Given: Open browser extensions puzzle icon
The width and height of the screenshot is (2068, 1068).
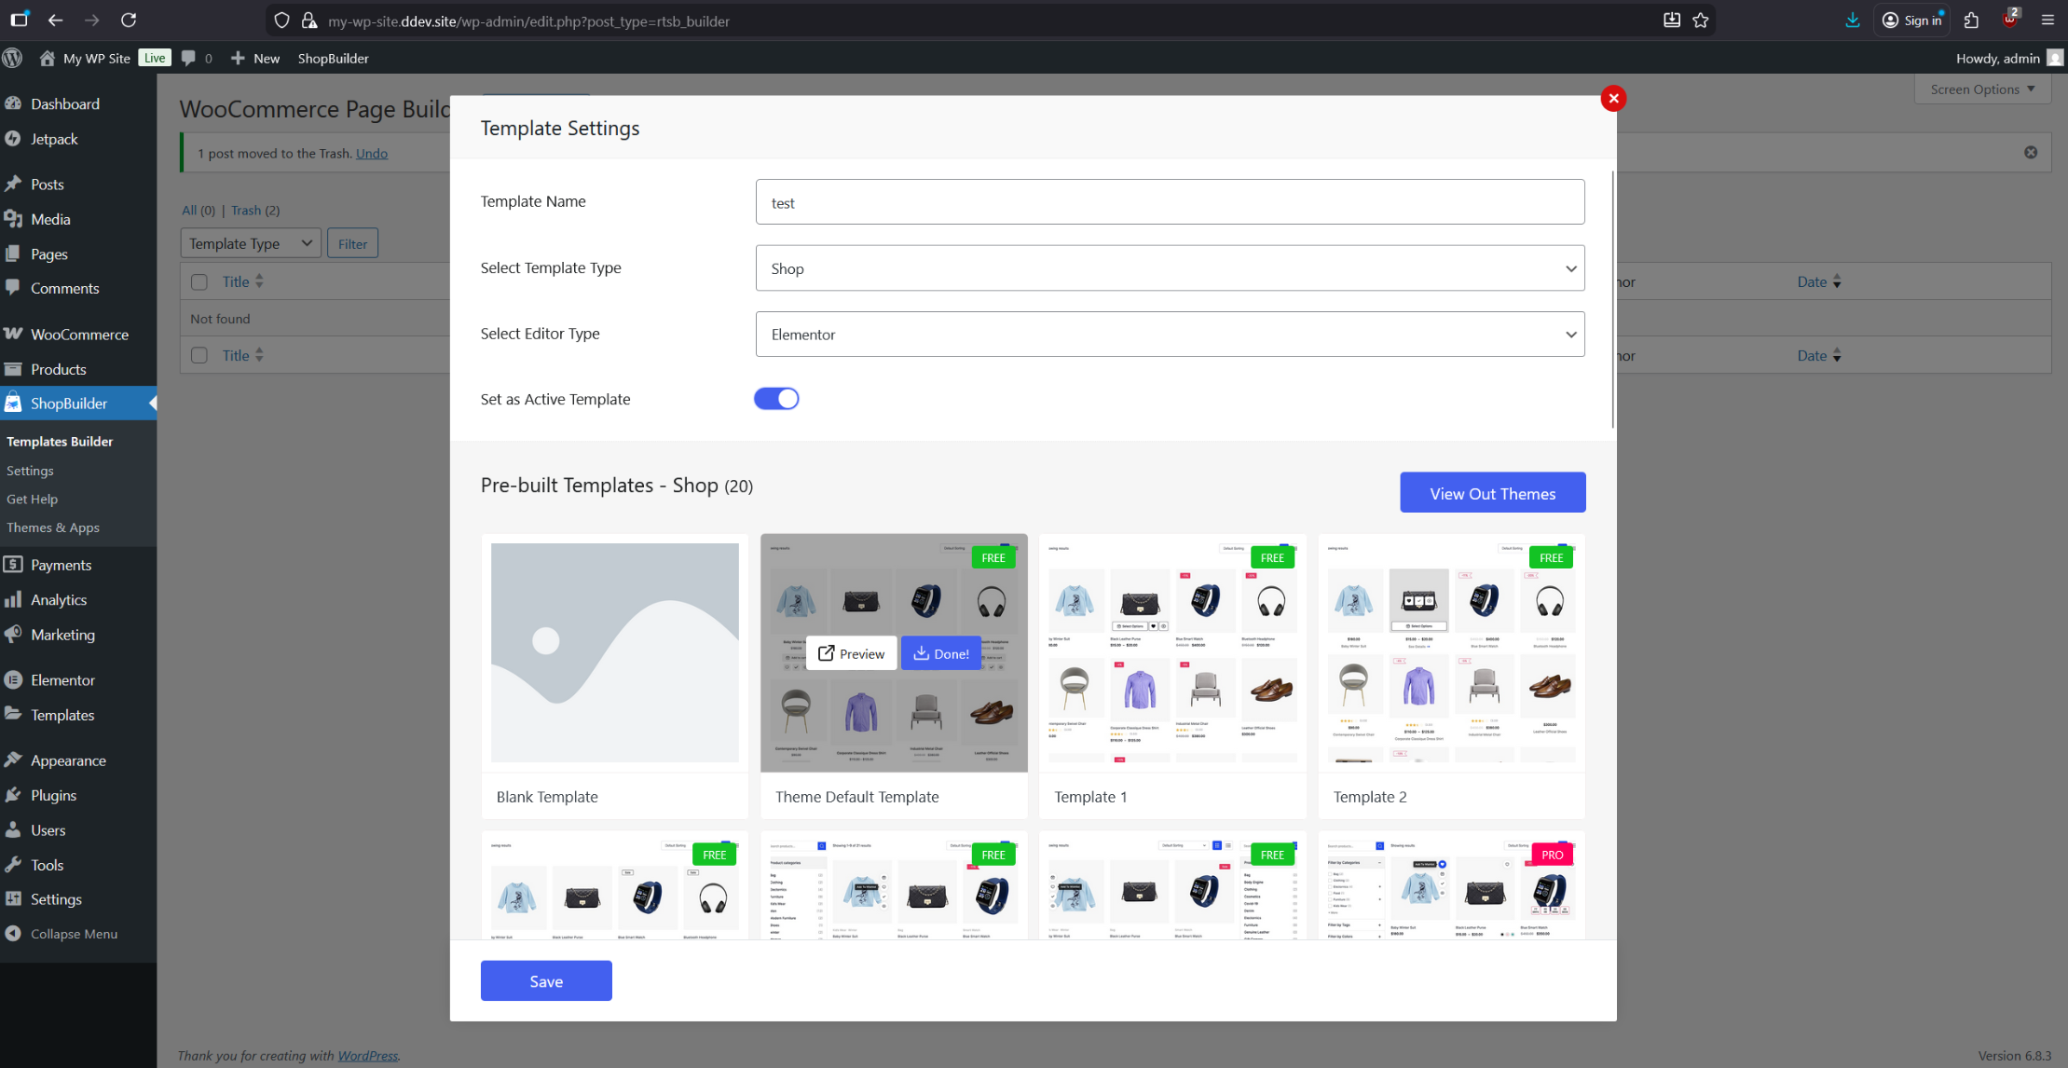Looking at the screenshot, I should (x=1971, y=21).
